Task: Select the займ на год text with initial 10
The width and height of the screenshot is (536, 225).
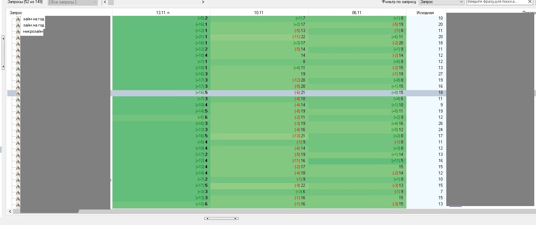Action: 33,19
